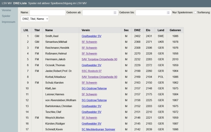Click the LSV MV header link
Image resolution: width=211 pixels, height=132 pixels.
pyautogui.click(x=7, y=3)
